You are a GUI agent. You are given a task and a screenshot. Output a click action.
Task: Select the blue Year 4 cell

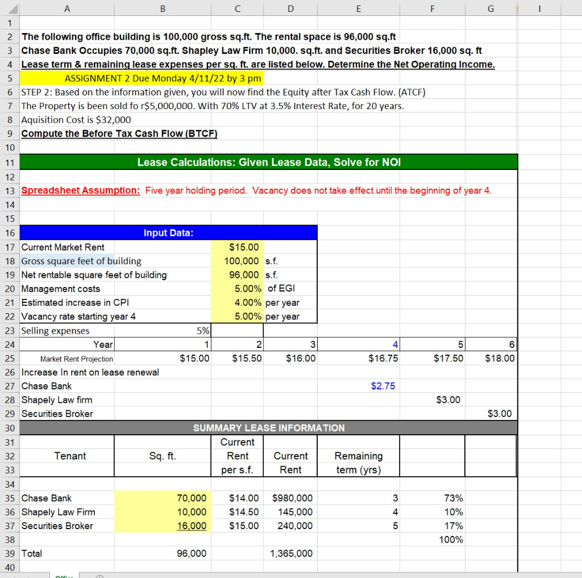pos(359,344)
